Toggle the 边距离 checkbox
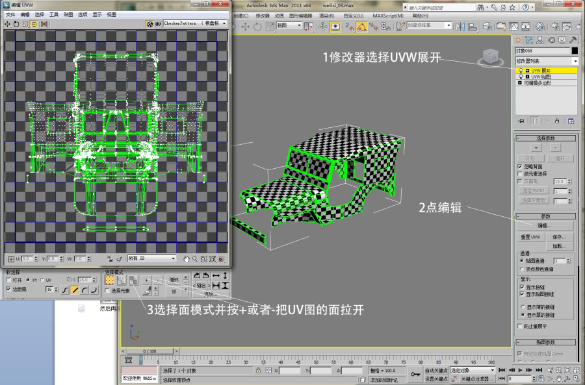 [x=8, y=289]
